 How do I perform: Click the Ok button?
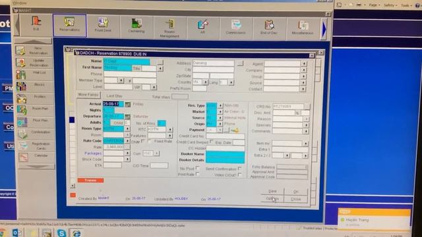click(295, 192)
